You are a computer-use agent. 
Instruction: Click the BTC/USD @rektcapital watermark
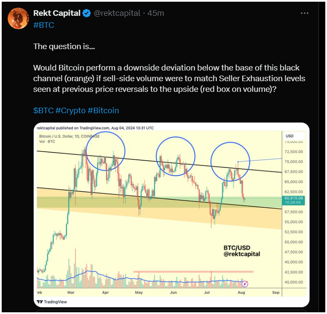pyautogui.click(x=242, y=251)
